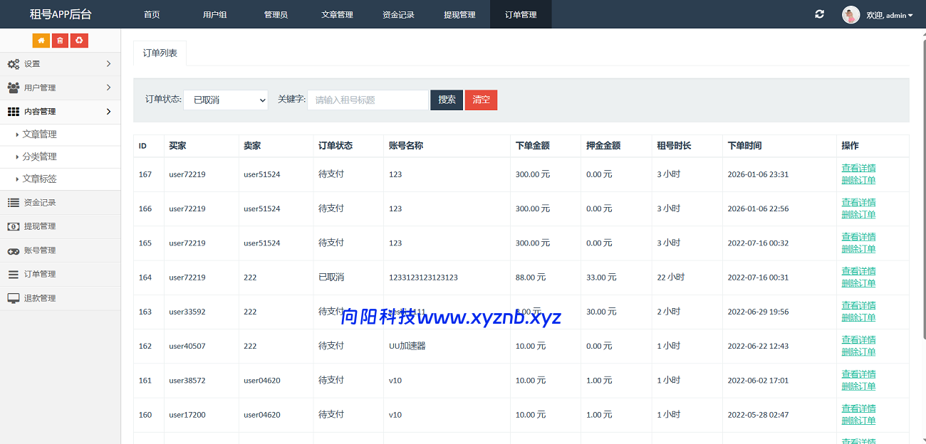This screenshot has height=444, width=926.
Task: Click the 账号管理 sidebar icon
Action: (14, 250)
